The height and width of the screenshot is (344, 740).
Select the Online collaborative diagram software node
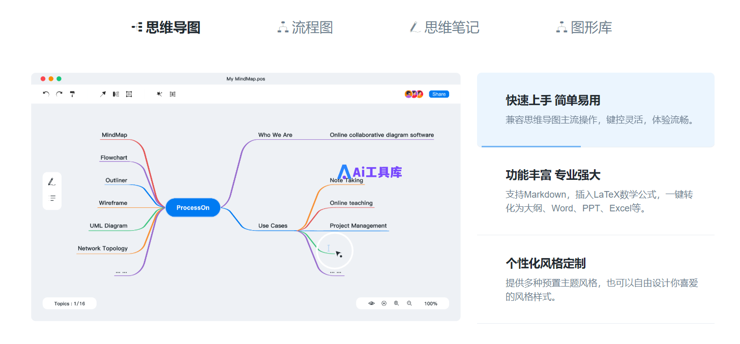coord(382,135)
